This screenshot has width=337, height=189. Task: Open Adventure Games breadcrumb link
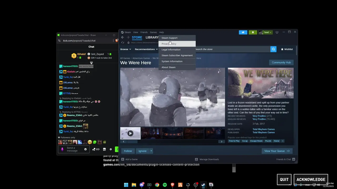(x=141, y=58)
